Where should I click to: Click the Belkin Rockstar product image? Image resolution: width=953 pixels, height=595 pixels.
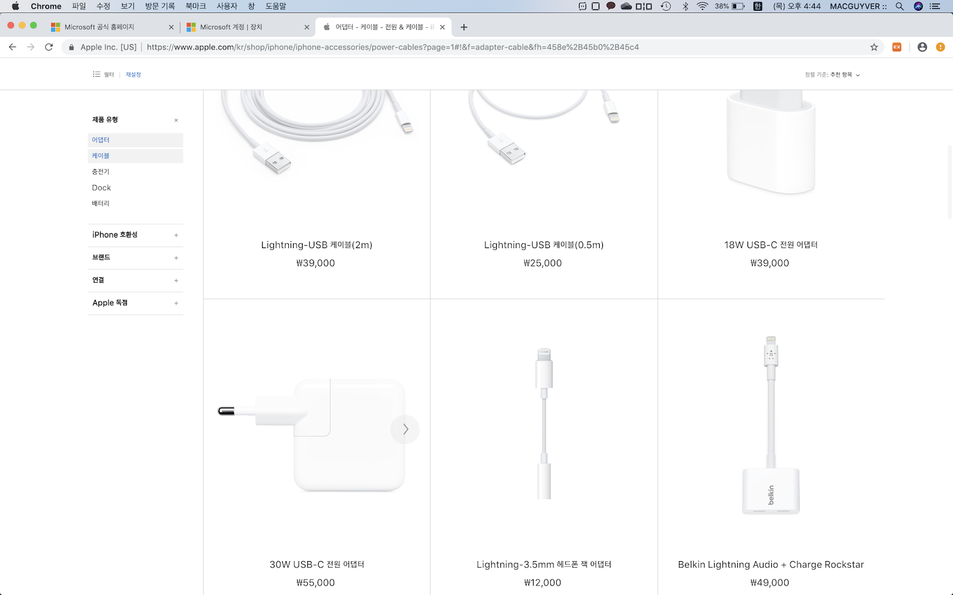(771, 425)
